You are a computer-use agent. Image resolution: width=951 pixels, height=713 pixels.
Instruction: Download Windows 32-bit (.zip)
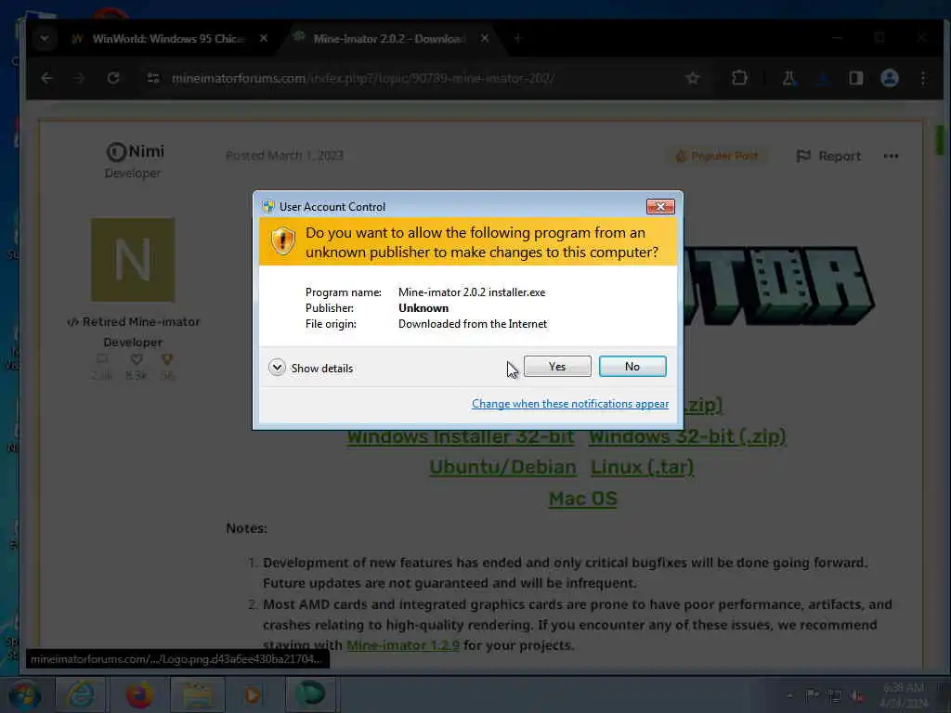tap(687, 436)
